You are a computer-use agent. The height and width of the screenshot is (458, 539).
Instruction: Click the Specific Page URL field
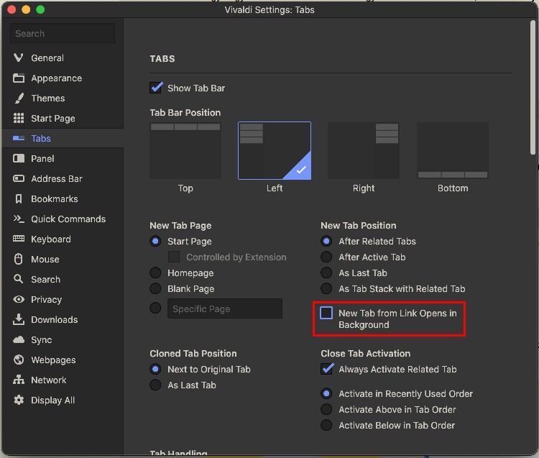(225, 308)
